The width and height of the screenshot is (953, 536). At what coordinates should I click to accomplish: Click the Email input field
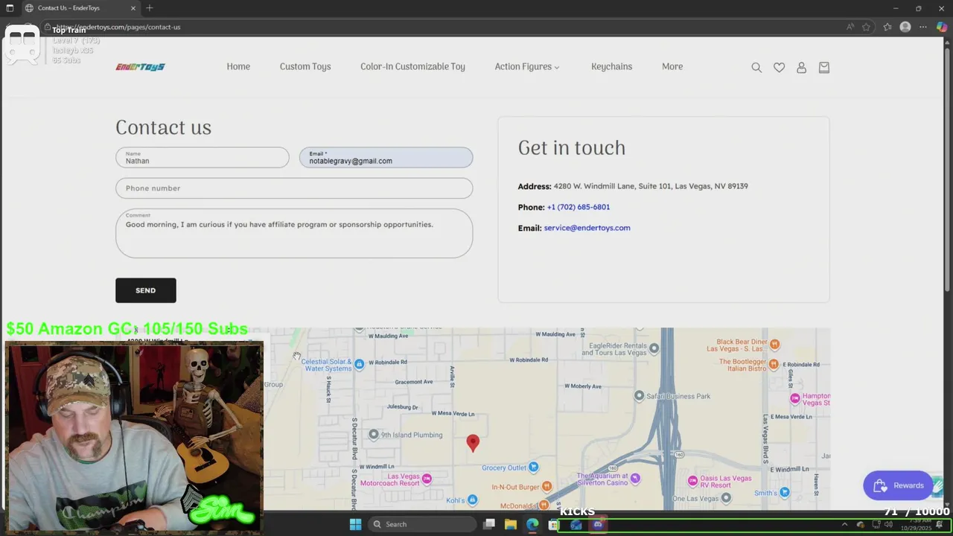386,157
